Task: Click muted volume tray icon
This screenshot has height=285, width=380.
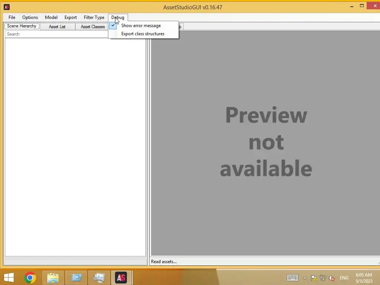Action: click(331, 278)
